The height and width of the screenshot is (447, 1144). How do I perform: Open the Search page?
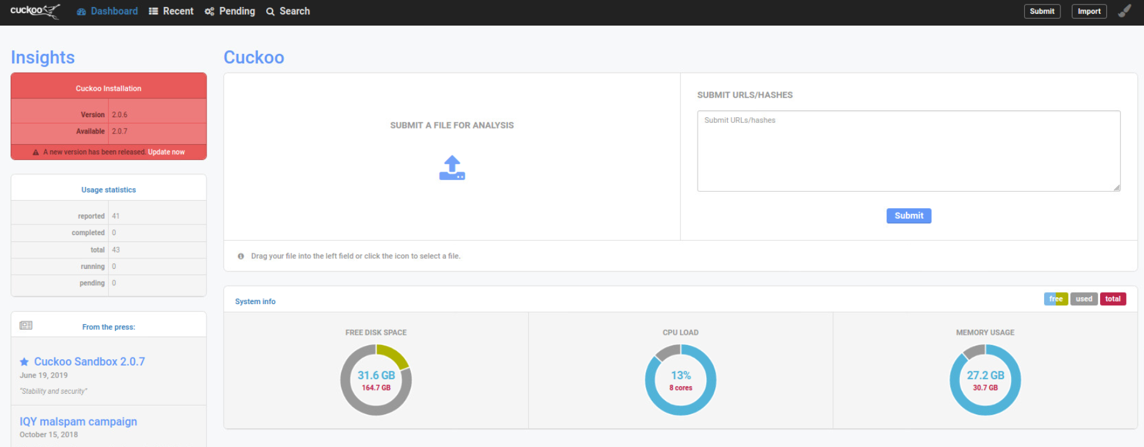tap(288, 11)
